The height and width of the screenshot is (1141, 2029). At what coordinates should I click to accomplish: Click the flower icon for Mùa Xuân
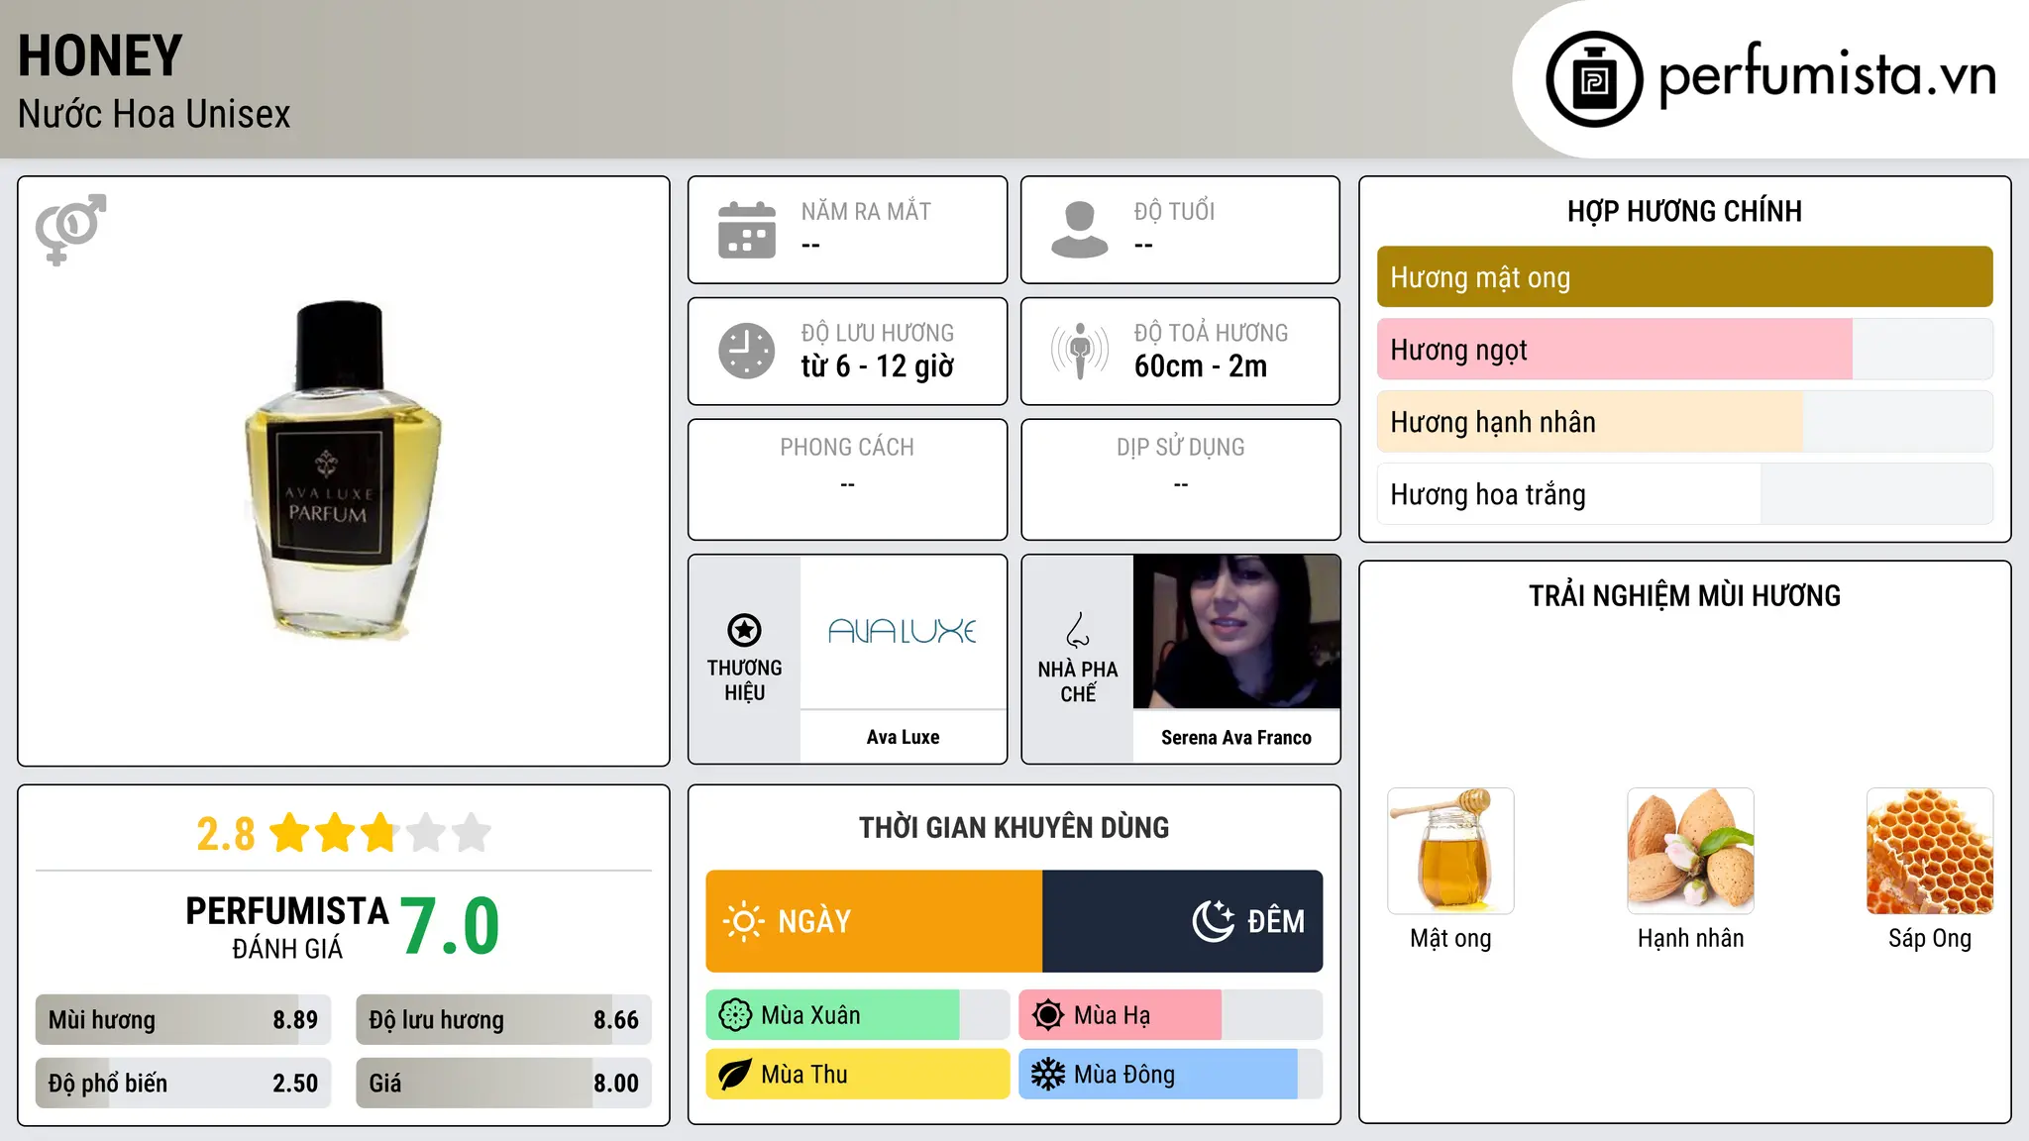735,1015
